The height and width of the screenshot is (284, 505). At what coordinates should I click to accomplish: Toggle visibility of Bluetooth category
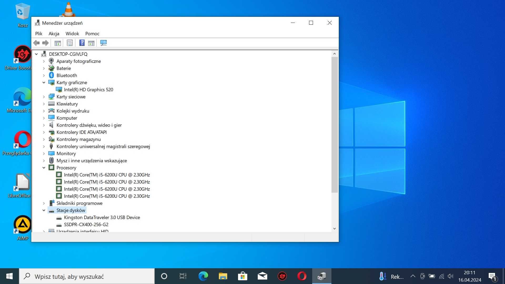44,75
